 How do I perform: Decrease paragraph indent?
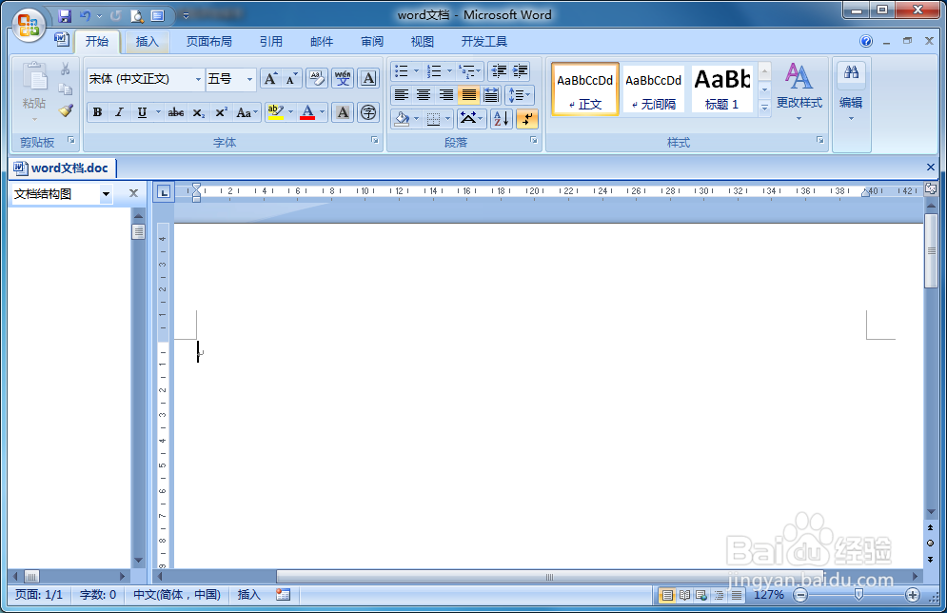point(499,71)
